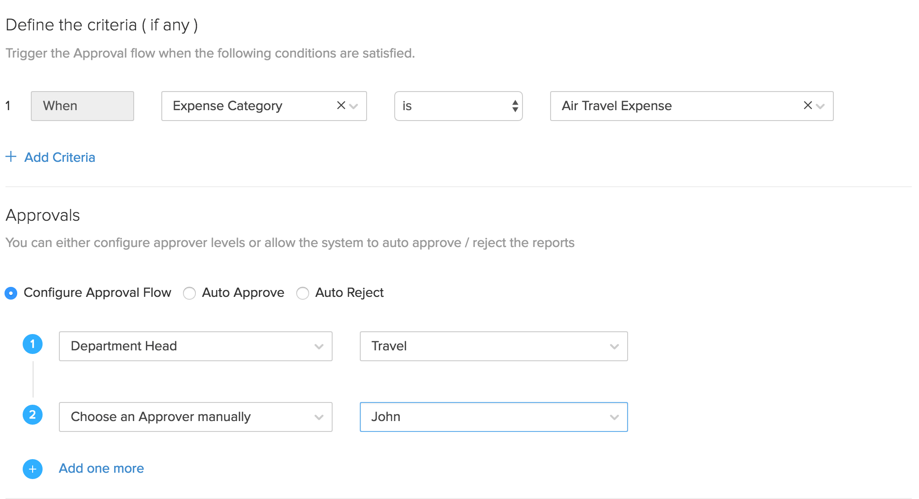Clear the Expense Category selection
Screen dimensions: 919x499
[340, 106]
